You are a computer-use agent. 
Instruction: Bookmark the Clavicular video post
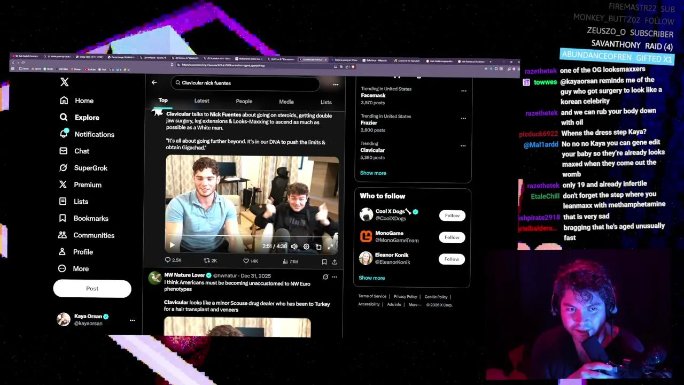(x=324, y=262)
